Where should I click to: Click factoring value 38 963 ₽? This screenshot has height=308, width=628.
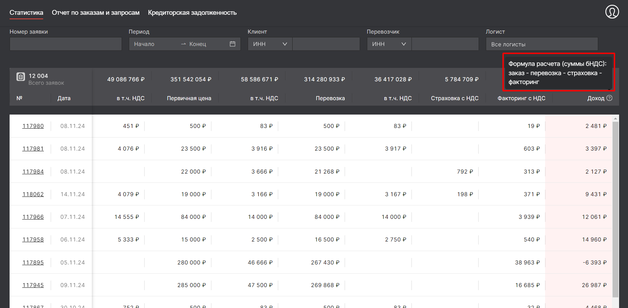528,262
